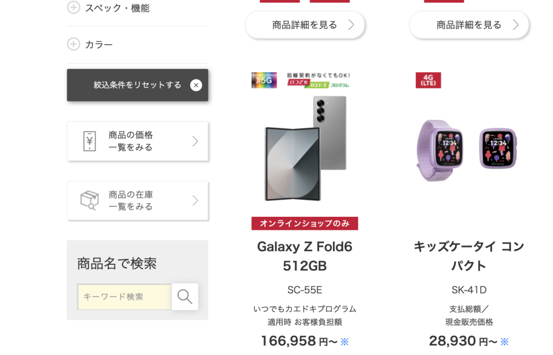Screen dimensions: 553x355
Task: Click ※ note beside 28,930円 price
Action: click(x=504, y=342)
